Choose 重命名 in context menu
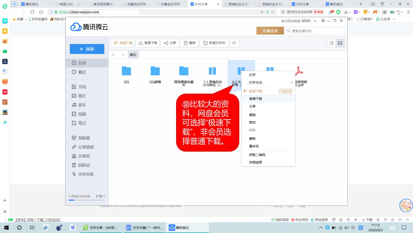 pyautogui.click(x=268, y=146)
